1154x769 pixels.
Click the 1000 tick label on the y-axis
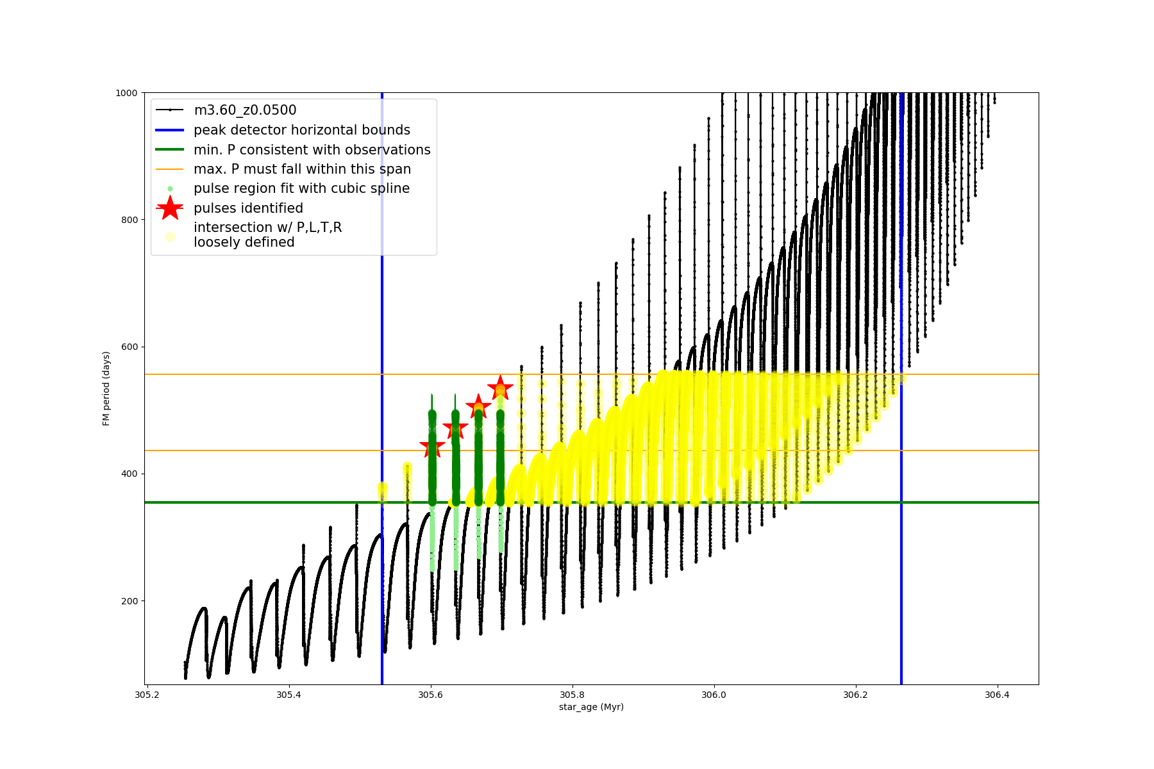pyautogui.click(x=126, y=93)
